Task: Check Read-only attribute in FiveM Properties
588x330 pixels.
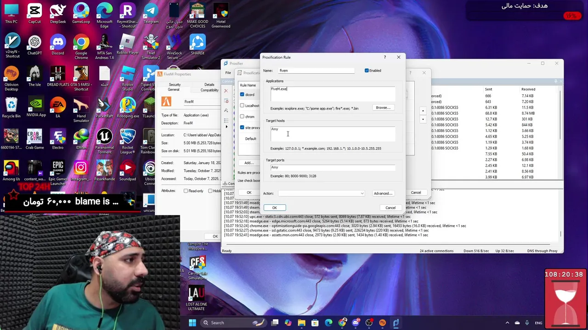Action: click(186, 191)
